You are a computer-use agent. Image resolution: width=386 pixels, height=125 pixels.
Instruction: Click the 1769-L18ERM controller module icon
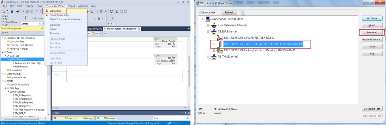click(220, 44)
